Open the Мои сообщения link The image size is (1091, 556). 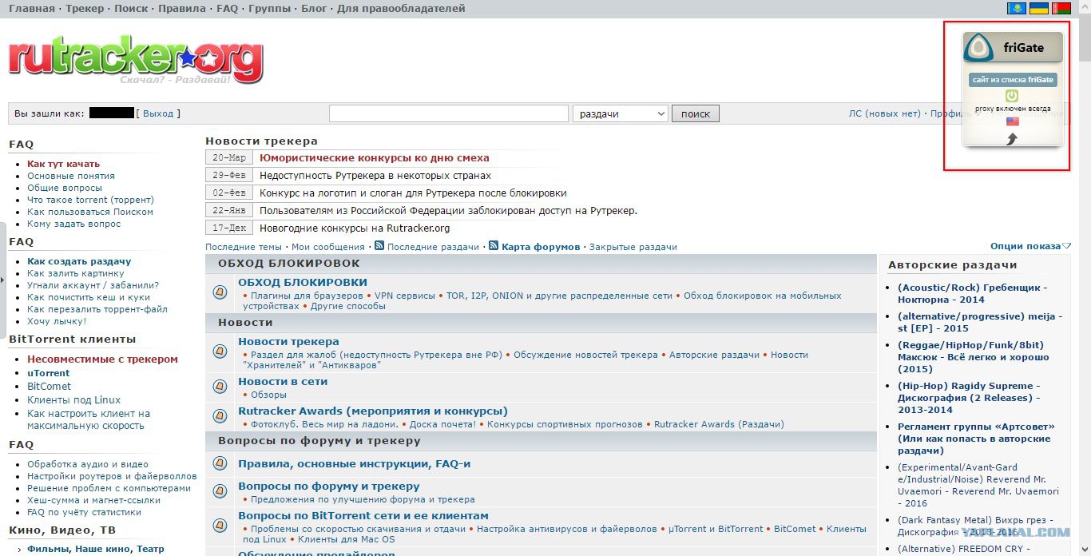(x=328, y=247)
